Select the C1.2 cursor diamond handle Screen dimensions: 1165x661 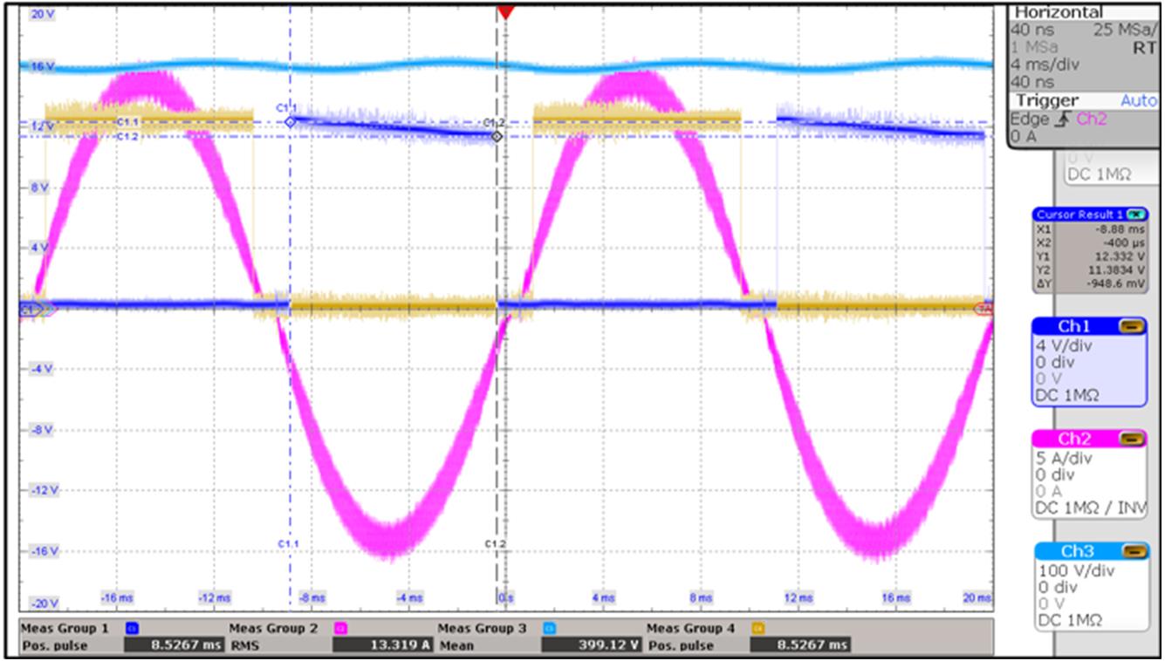497,137
